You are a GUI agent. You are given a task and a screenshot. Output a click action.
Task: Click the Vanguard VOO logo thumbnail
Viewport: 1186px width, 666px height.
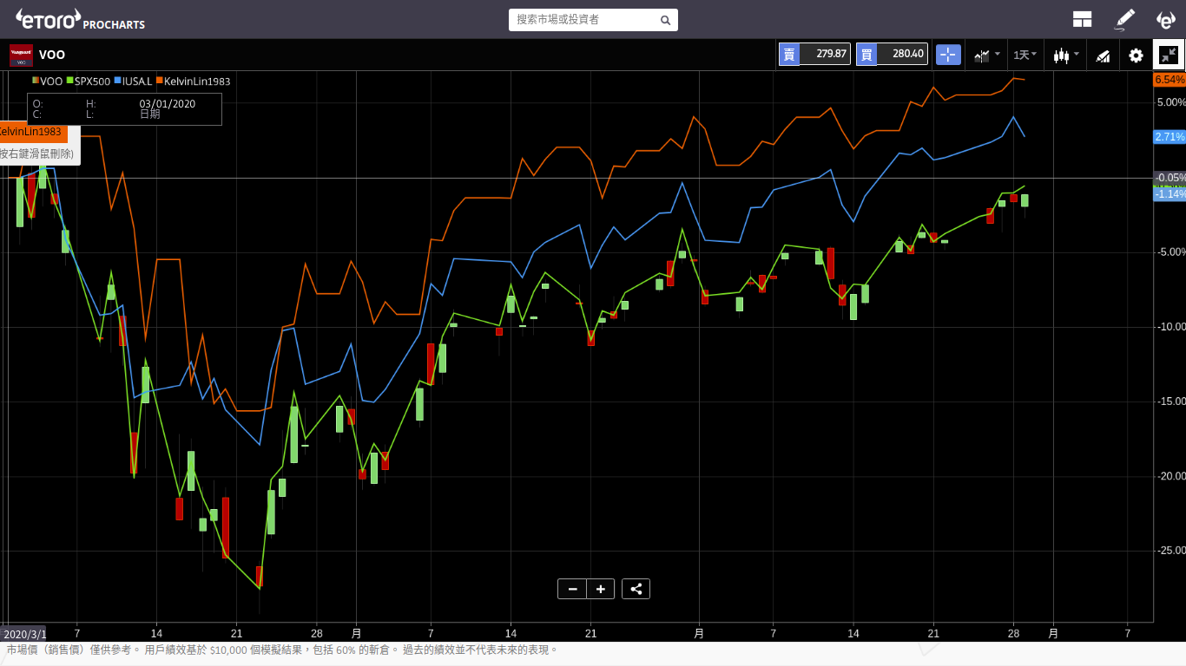(x=21, y=55)
